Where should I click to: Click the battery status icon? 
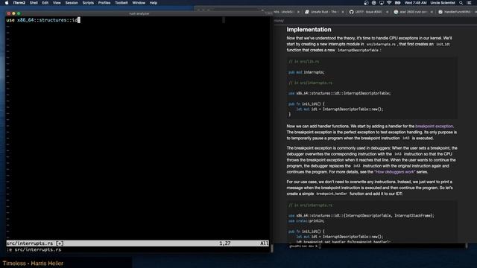coord(397,3)
